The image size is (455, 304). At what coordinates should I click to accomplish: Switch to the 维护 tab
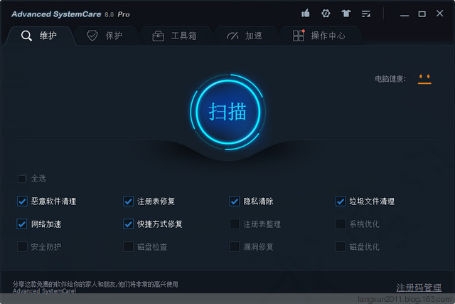click(x=40, y=36)
